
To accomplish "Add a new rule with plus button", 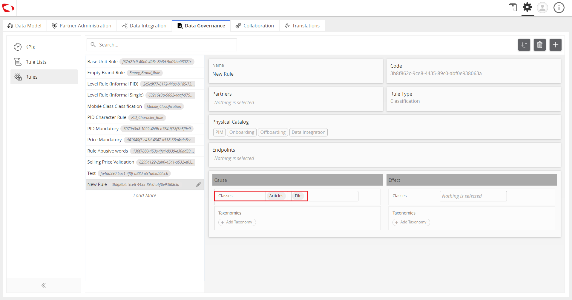I will click(x=556, y=45).
